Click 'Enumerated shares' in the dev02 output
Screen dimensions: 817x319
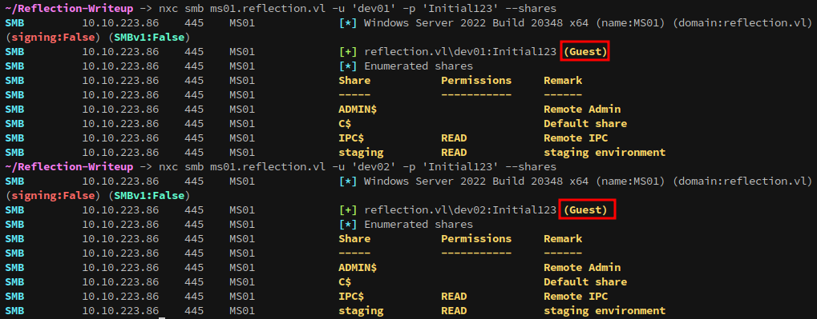pos(419,225)
